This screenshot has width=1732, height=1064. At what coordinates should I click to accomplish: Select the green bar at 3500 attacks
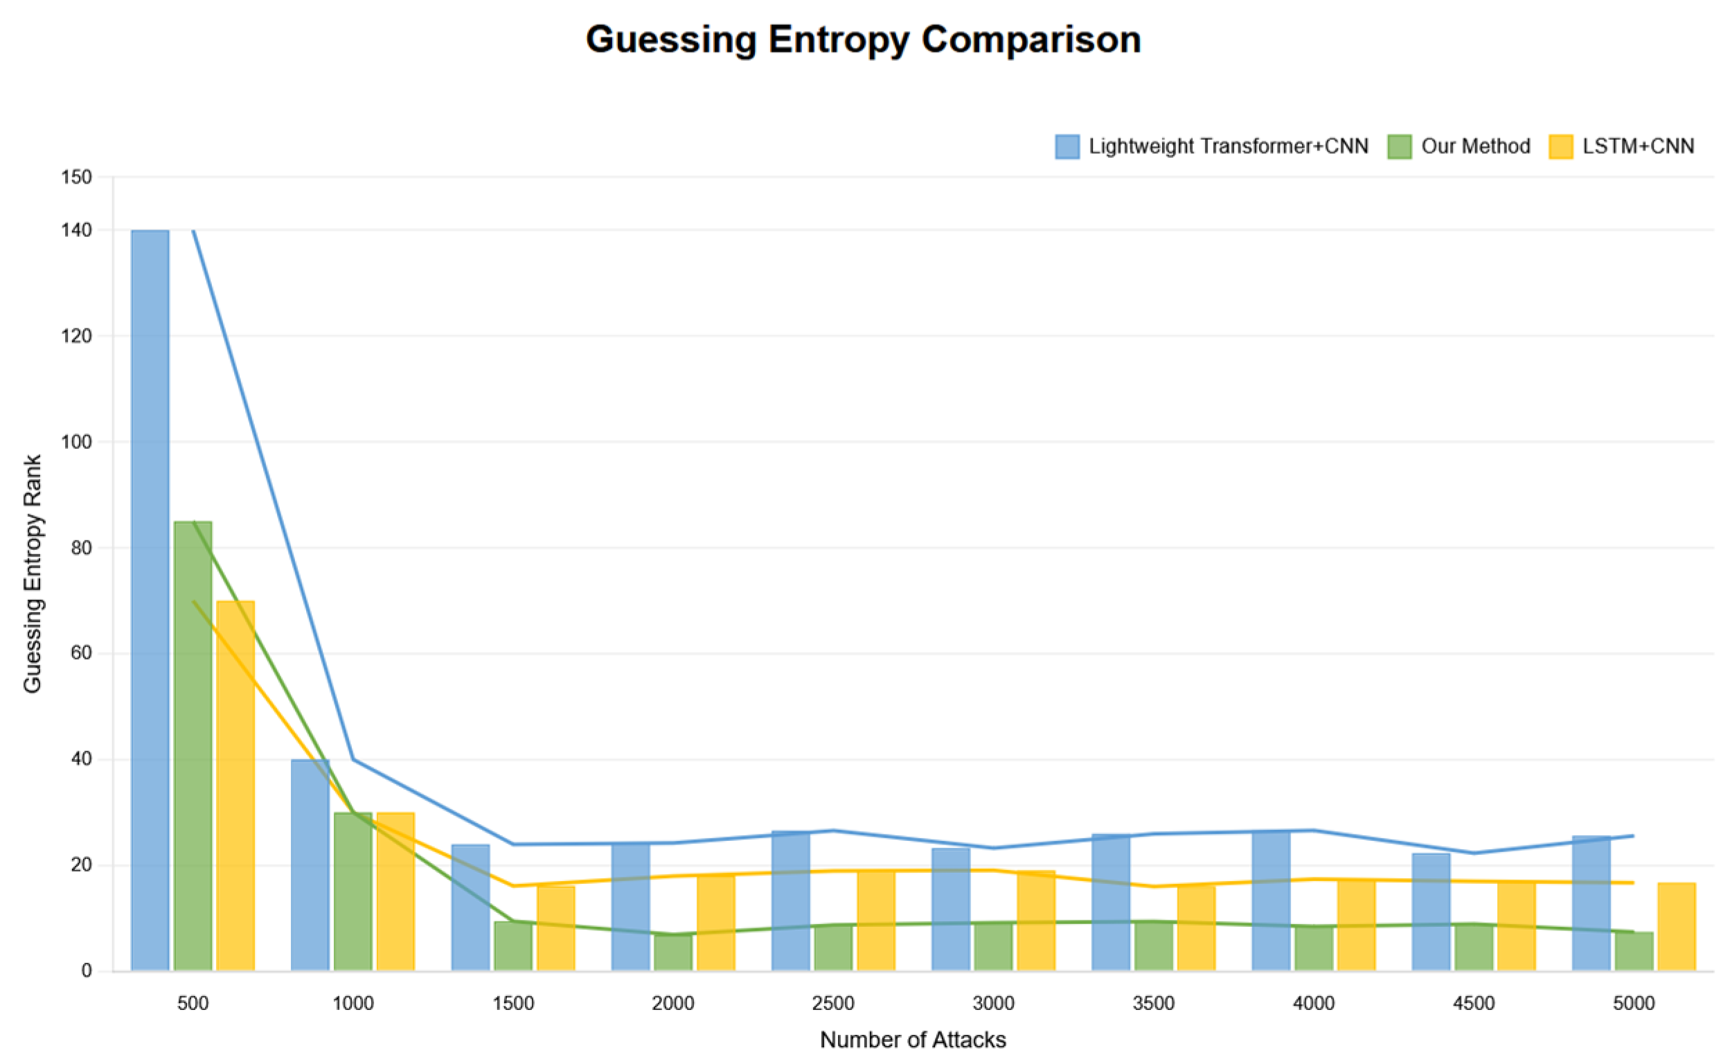(x=1154, y=946)
